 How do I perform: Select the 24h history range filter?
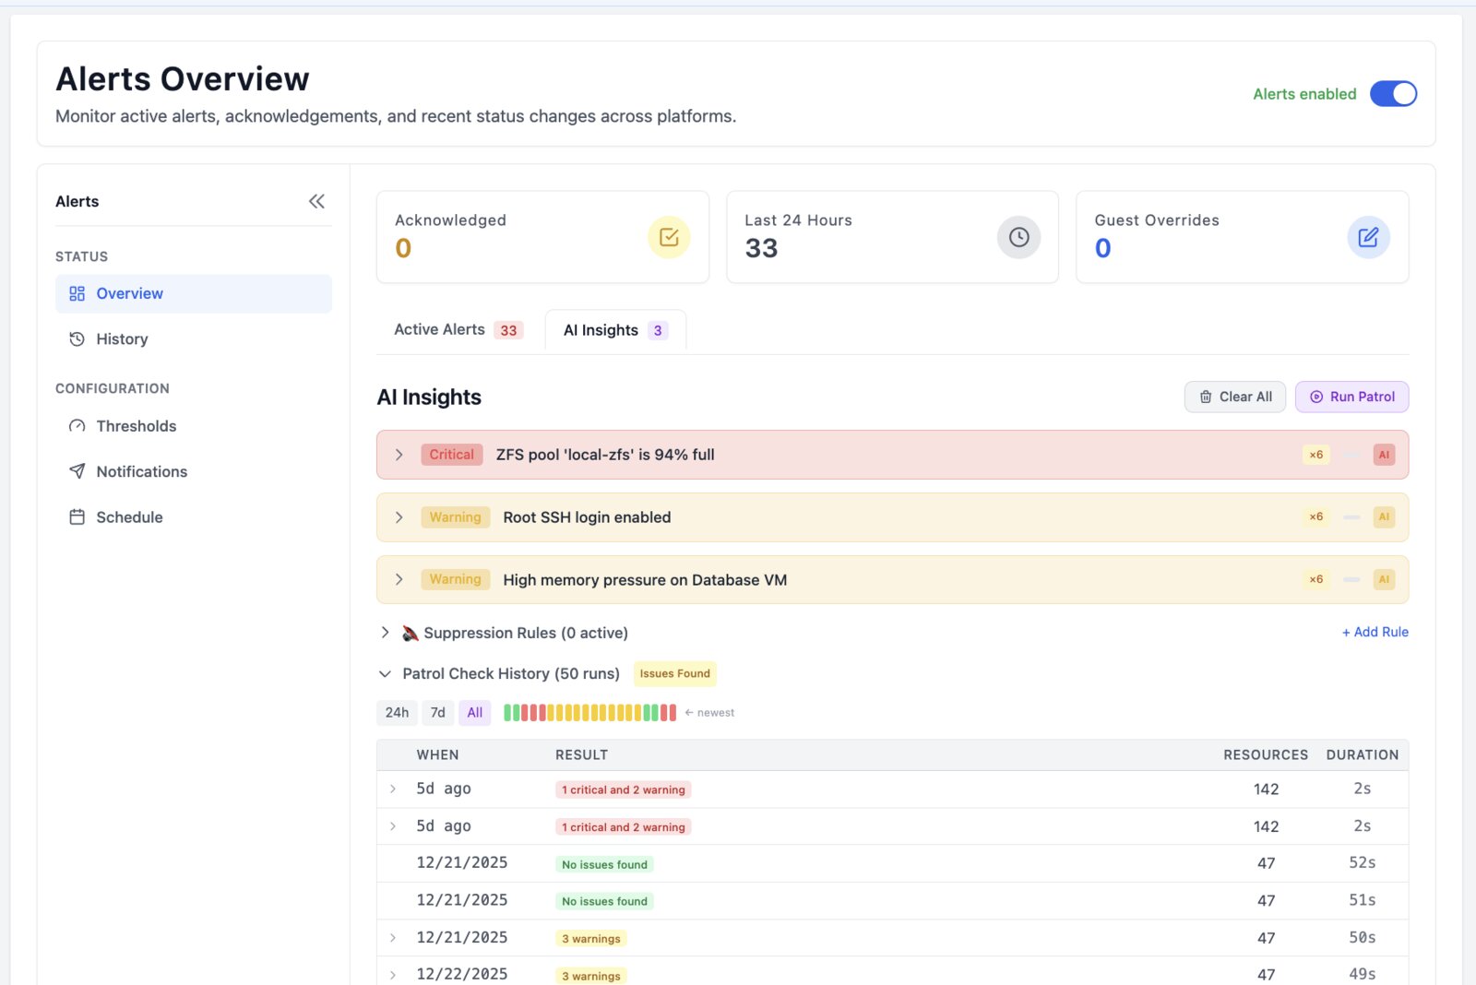tap(397, 713)
